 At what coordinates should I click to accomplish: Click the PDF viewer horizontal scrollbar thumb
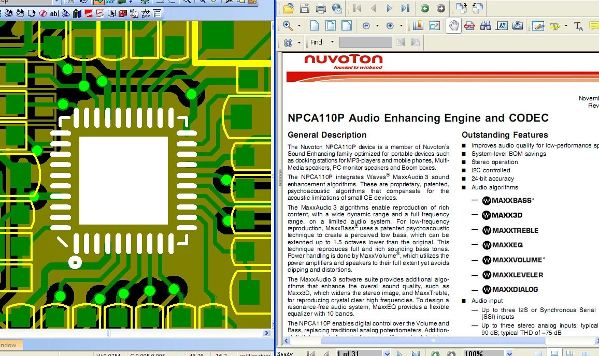tap(433, 341)
